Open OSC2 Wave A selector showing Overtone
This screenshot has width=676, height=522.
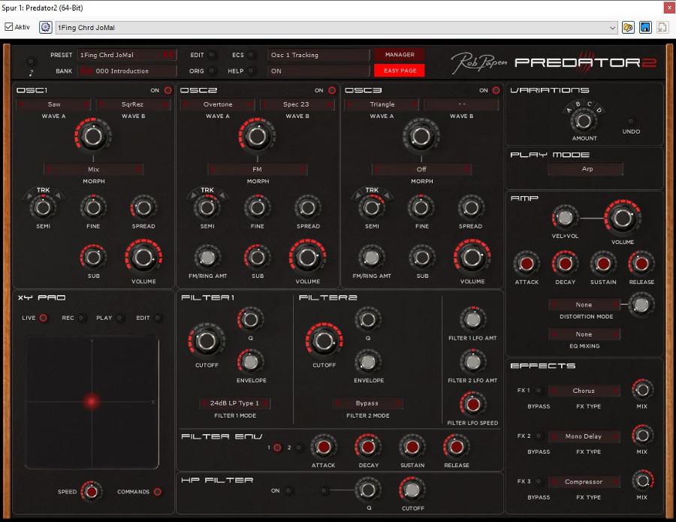(x=217, y=104)
